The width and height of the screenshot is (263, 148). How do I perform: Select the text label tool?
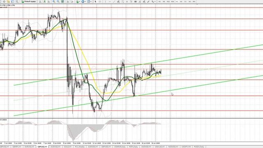131,2
